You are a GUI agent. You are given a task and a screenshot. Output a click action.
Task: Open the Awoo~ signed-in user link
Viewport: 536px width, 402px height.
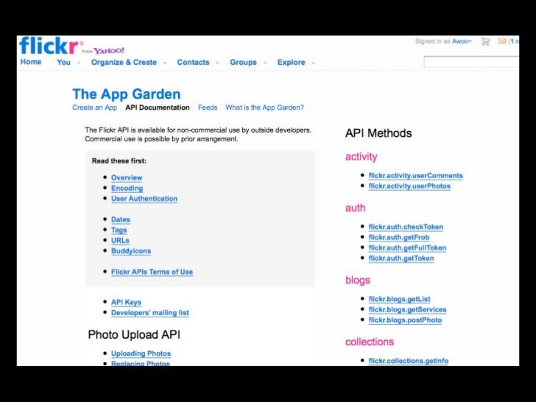tap(462, 41)
